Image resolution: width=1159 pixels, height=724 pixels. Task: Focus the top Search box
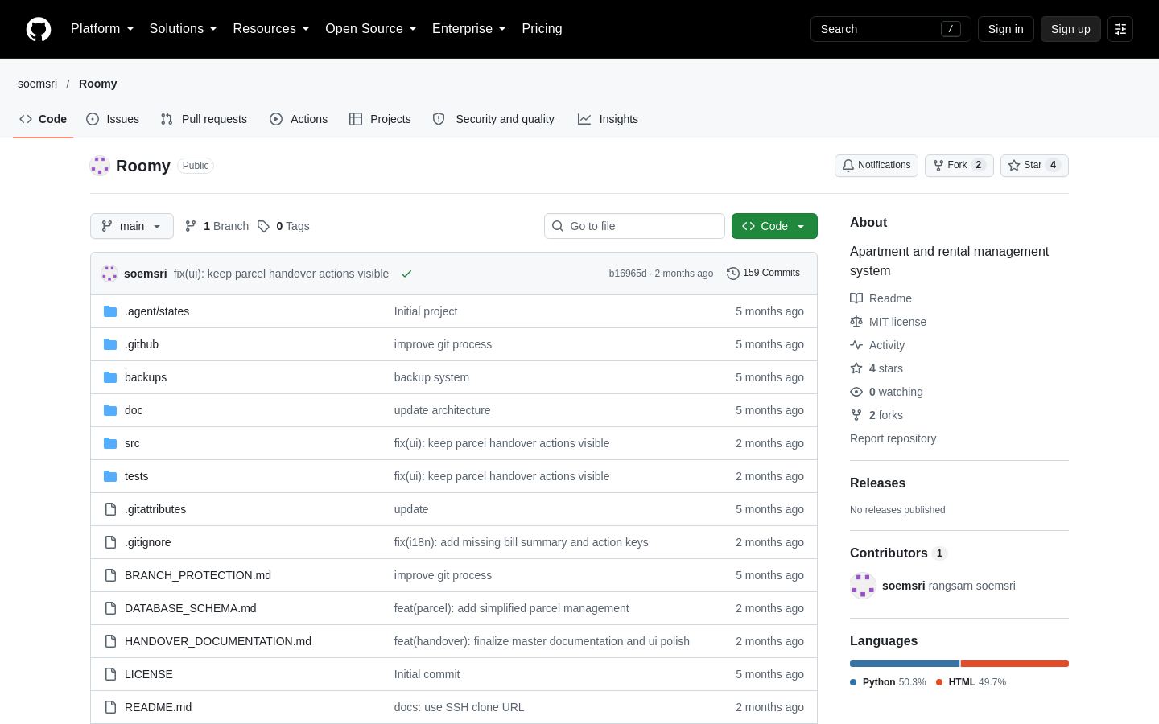click(x=891, y=29)
